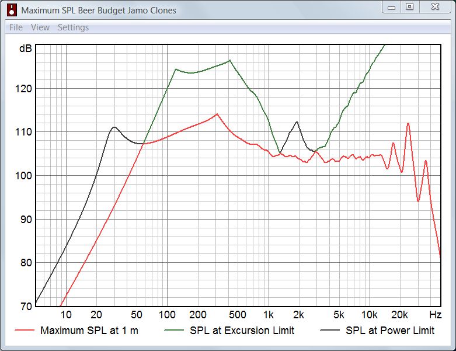Click the black Power Limit legend line
The width and height of the screenshot is (456, 351).
click(330, 331)
